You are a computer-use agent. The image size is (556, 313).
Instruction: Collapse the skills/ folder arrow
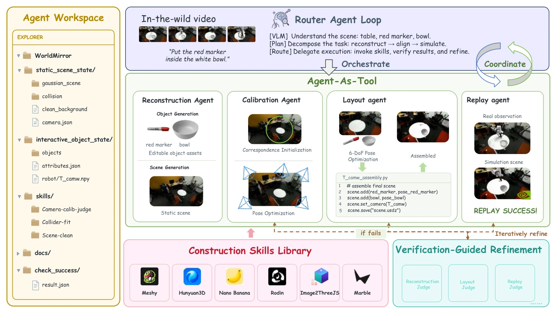[19, 196]
